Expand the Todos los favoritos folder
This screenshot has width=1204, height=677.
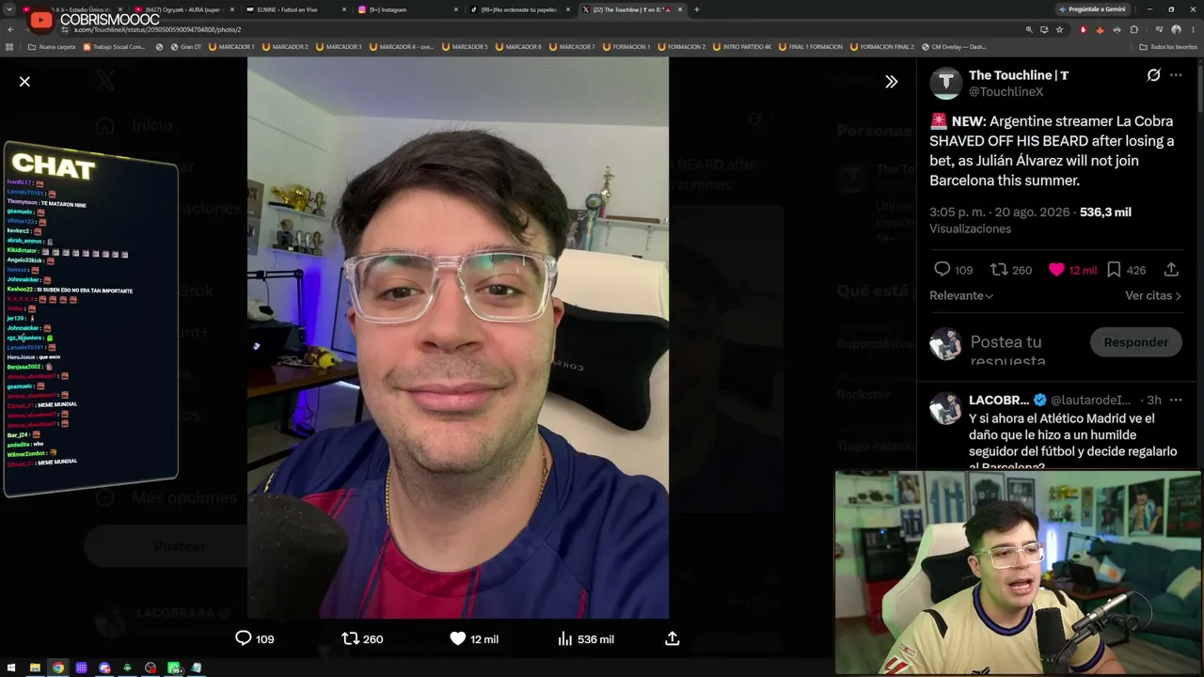pyautogui.click(x=1168, y=46)
